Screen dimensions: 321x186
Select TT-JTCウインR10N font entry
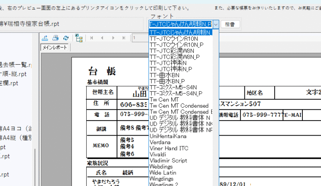pos(174,39)
